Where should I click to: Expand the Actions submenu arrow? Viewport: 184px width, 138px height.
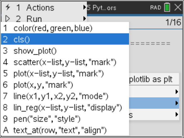point(84,7)
